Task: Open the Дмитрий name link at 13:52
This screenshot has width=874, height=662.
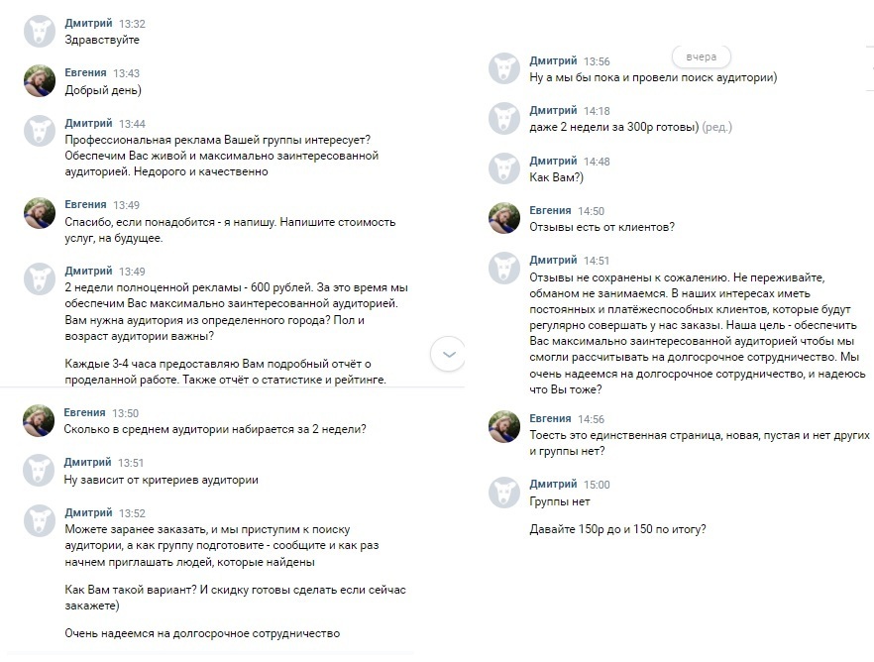Action: coord(89,512)
